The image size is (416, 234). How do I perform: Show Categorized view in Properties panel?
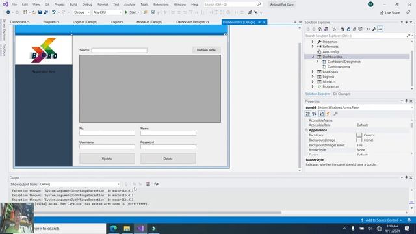coord(307,114)
